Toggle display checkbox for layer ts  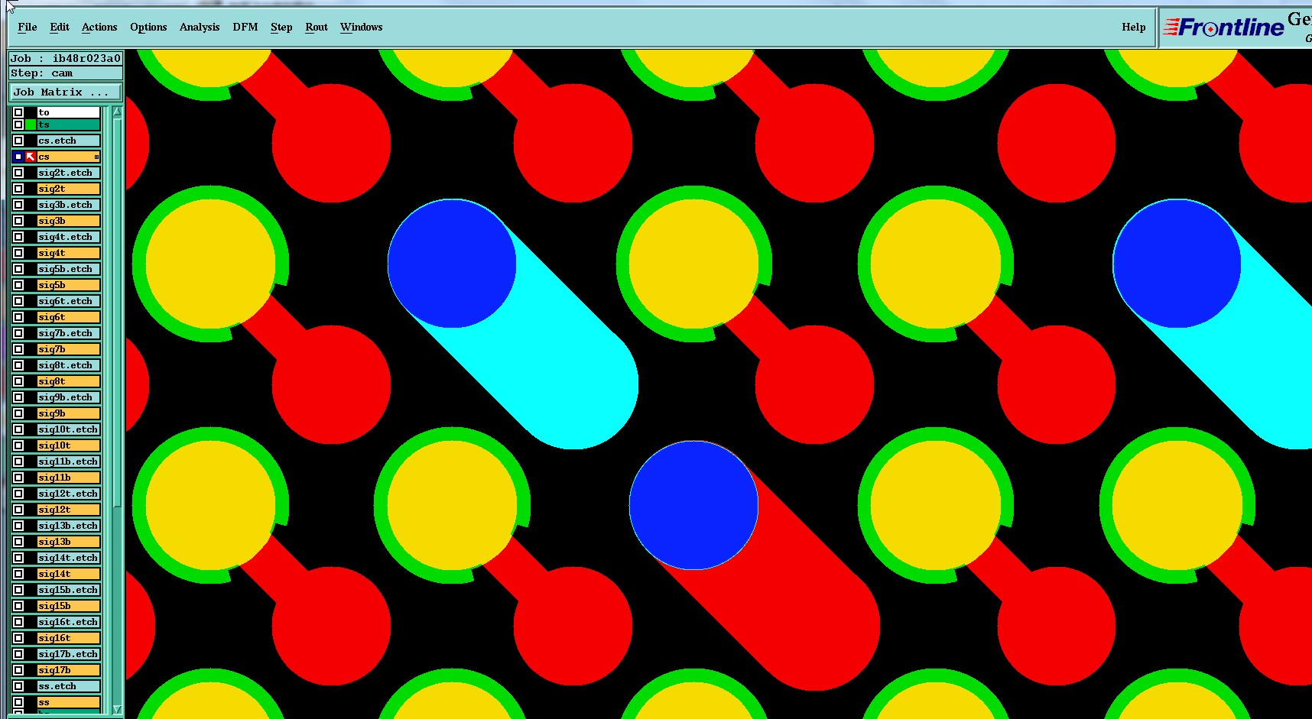(x=18, y=125)
